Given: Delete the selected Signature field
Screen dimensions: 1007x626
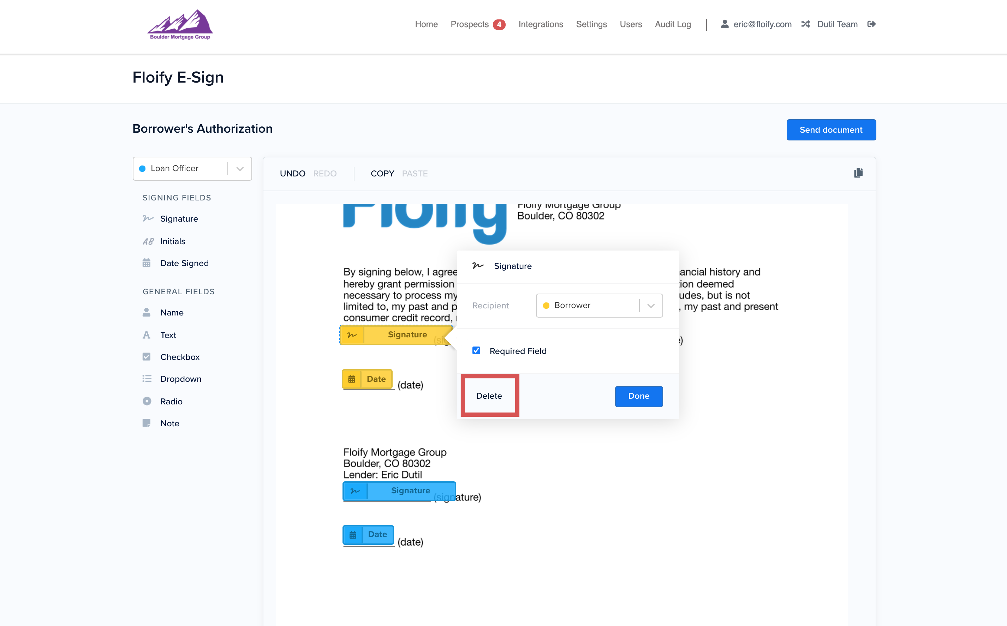Looking at the screenshot, I should coord(489,396).
